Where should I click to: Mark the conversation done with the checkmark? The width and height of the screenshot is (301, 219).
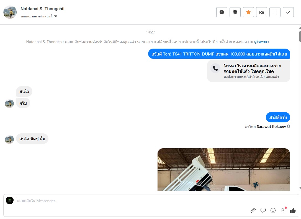click(288, 12)
